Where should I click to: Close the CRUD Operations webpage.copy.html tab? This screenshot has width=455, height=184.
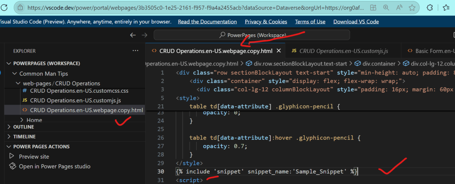(279, 51)
